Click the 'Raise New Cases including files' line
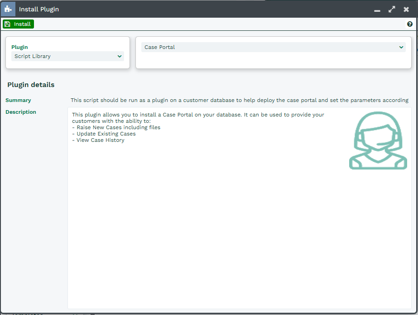Screen dimensions: 418x315 (x=116, y=127)
